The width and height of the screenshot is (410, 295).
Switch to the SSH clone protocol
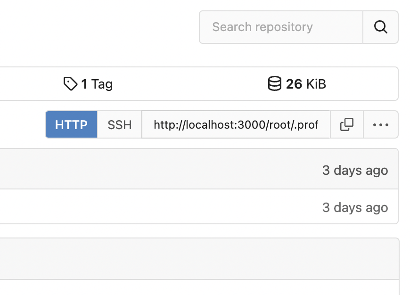pyautogui.click(x=120, y=124)
